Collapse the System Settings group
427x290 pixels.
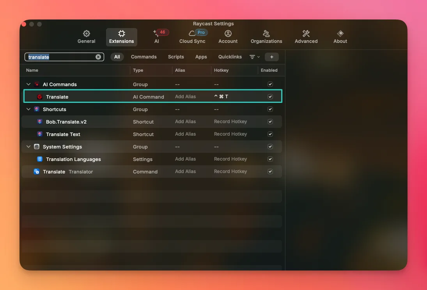pos(28,147)
